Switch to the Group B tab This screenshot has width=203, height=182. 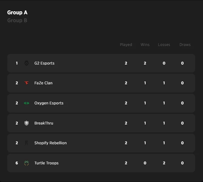pos(17,20)
